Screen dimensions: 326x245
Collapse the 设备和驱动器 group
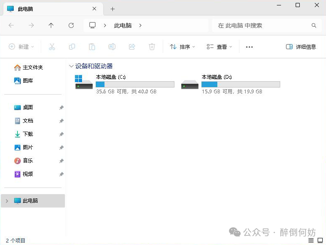(x=71, y=66)
